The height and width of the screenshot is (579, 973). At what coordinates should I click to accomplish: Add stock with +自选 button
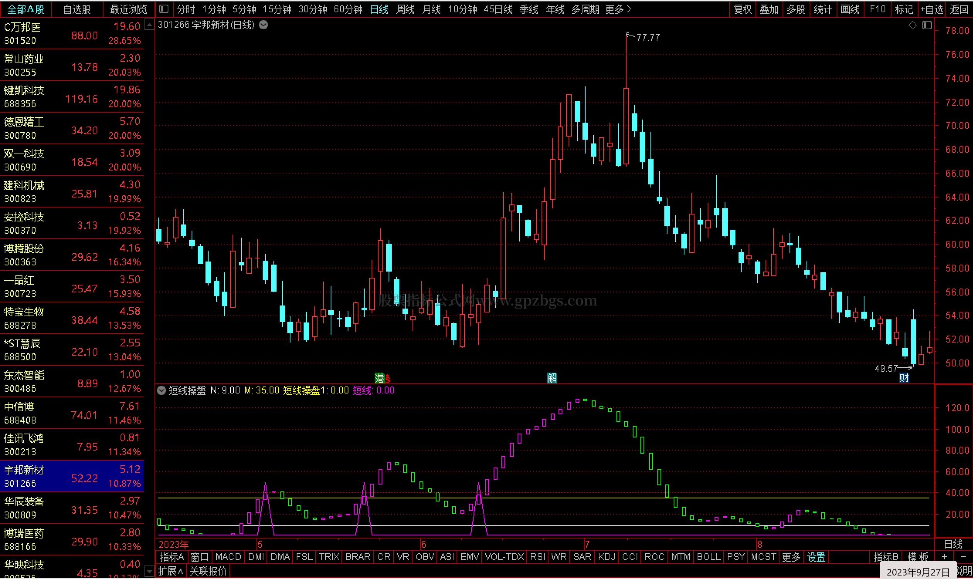tap(932, 9)
